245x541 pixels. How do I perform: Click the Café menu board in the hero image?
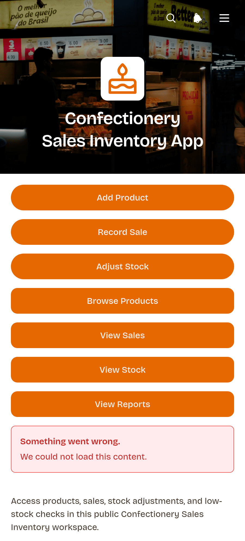(x=74, y=48)
